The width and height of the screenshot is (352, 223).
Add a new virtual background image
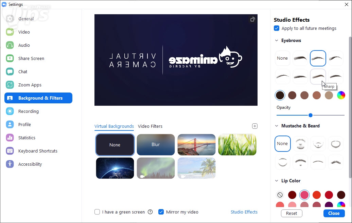[255, 126]
